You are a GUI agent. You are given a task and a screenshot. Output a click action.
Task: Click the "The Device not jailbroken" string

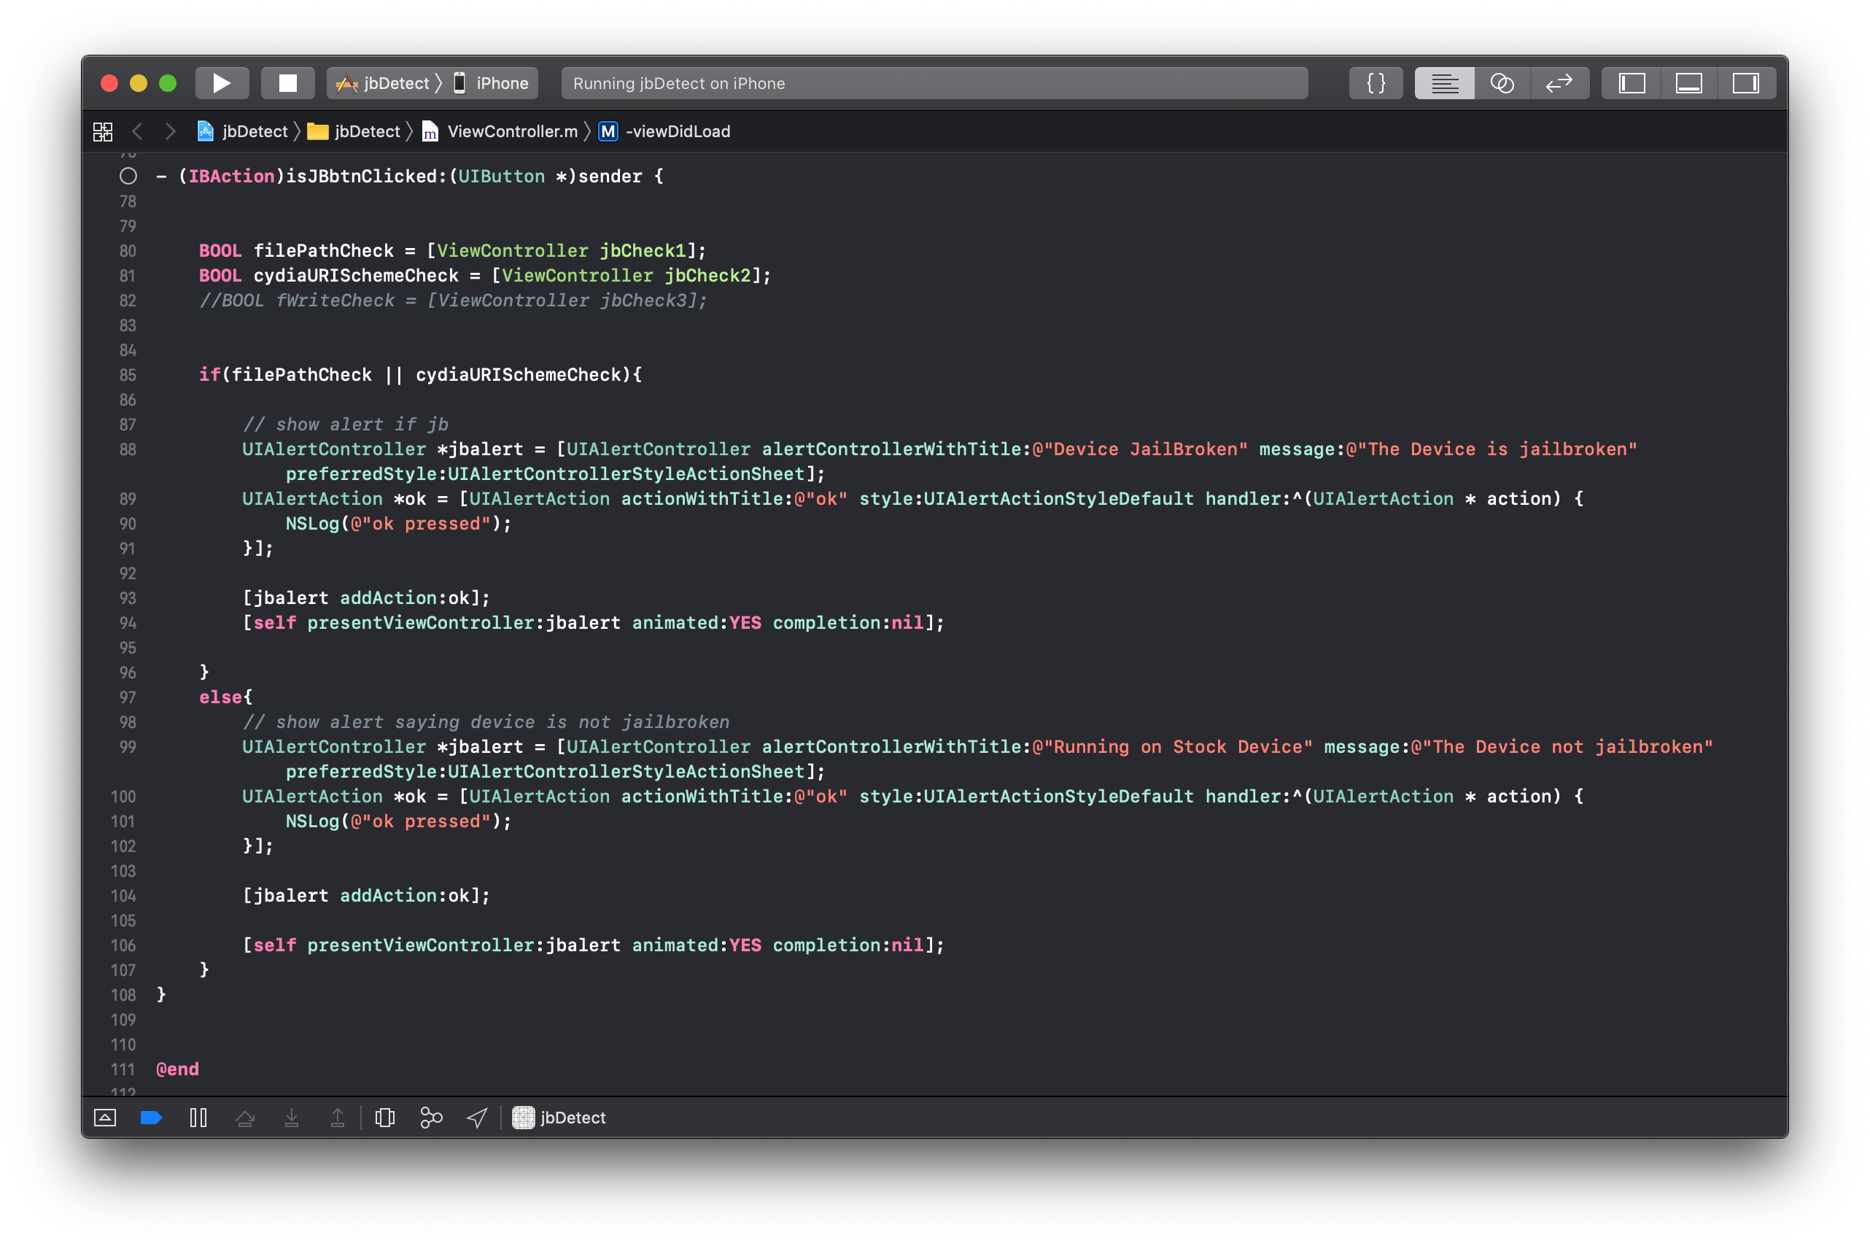(1561, 747)
